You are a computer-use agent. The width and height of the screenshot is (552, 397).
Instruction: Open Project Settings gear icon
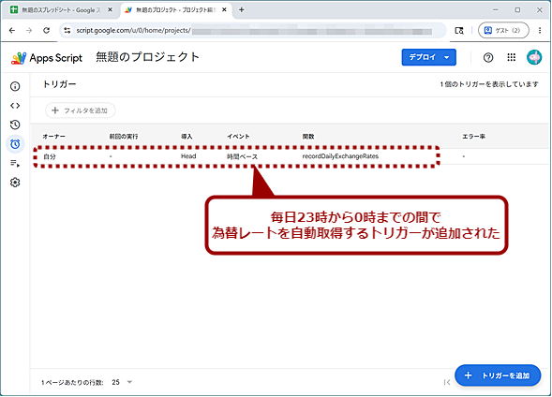pos(15,183)
